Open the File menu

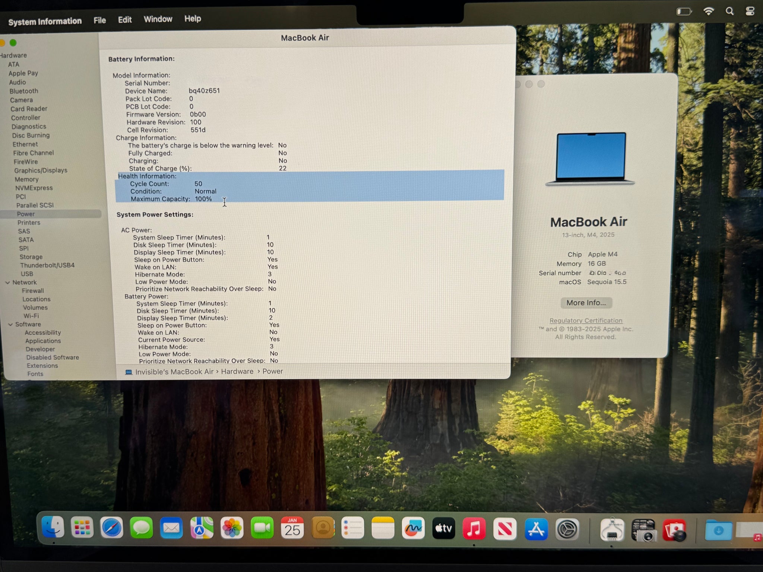[99, 20]
